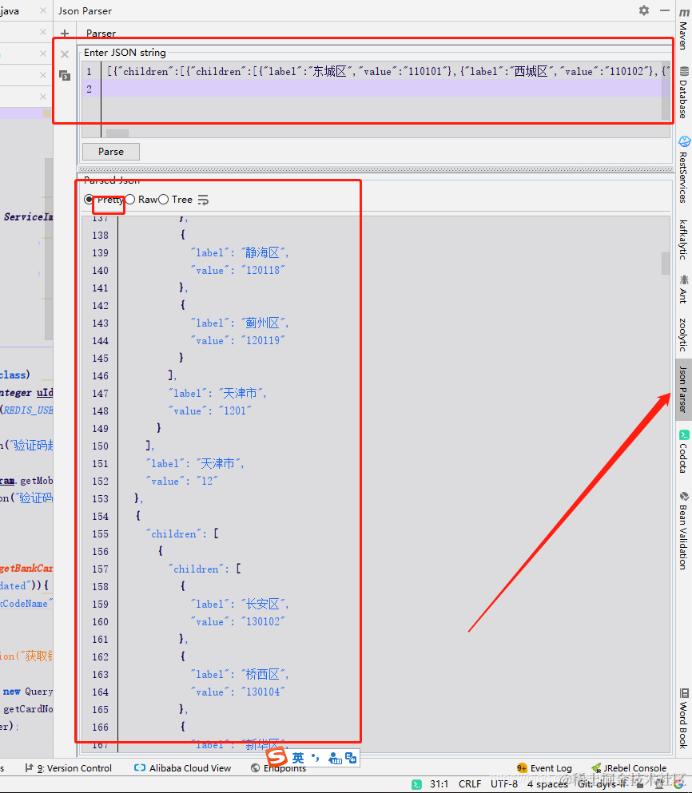Select the Pretty output radio button

point(89,200)
